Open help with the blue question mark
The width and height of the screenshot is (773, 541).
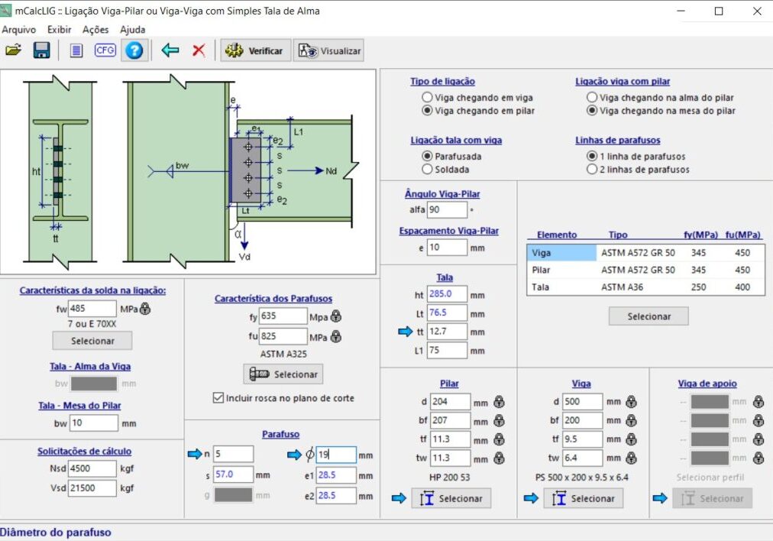coord(134,50)
